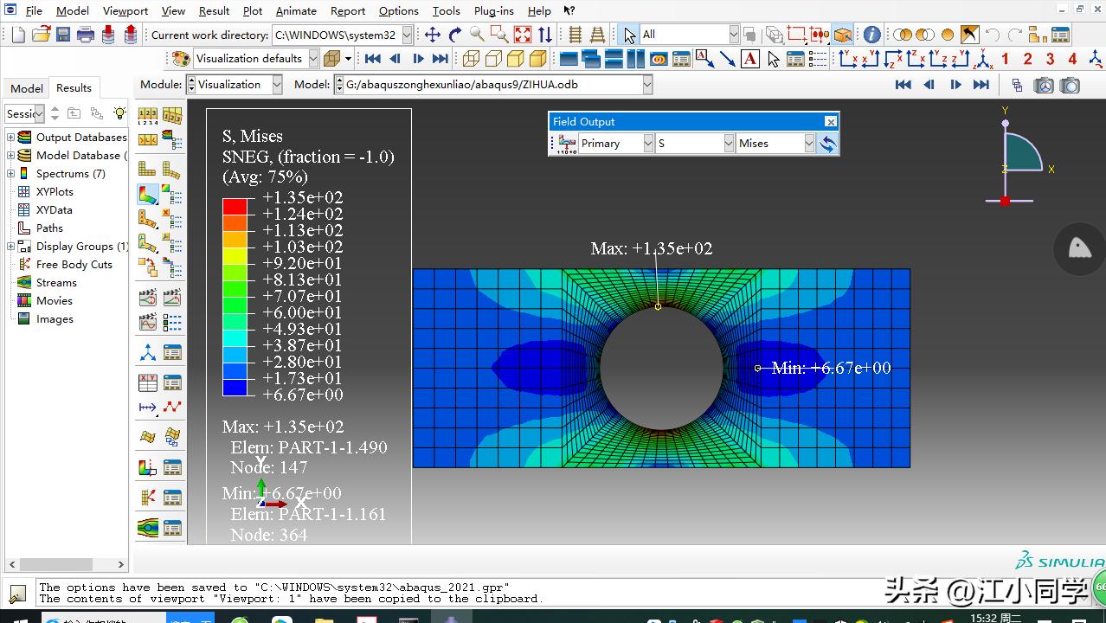1106x623 pixels.
Task: Click the red legend color swatch
Action: [x=235, y=206]
